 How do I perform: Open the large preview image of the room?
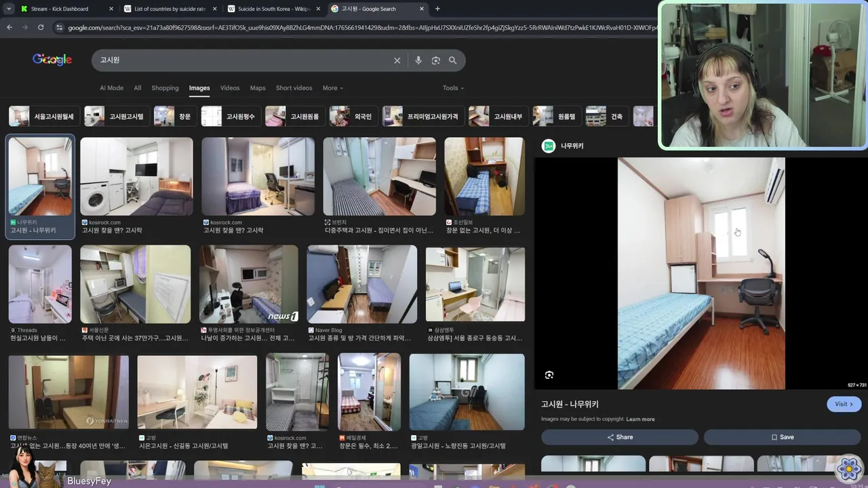pyautogui.click(x=701, y=273)
